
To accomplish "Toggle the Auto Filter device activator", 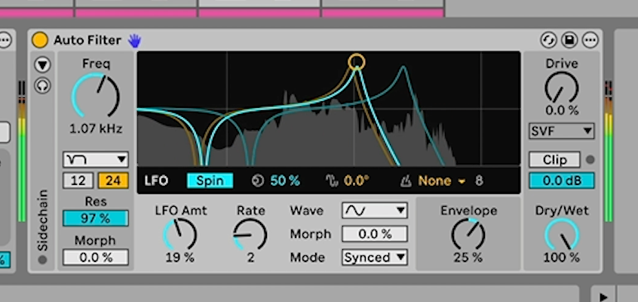I will (x=40, y=40).
